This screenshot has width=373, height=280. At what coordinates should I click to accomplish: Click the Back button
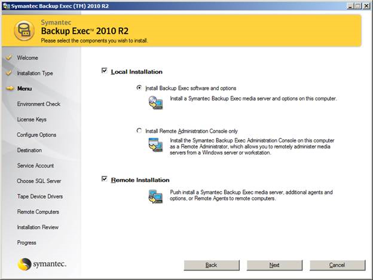click(212, 265)
